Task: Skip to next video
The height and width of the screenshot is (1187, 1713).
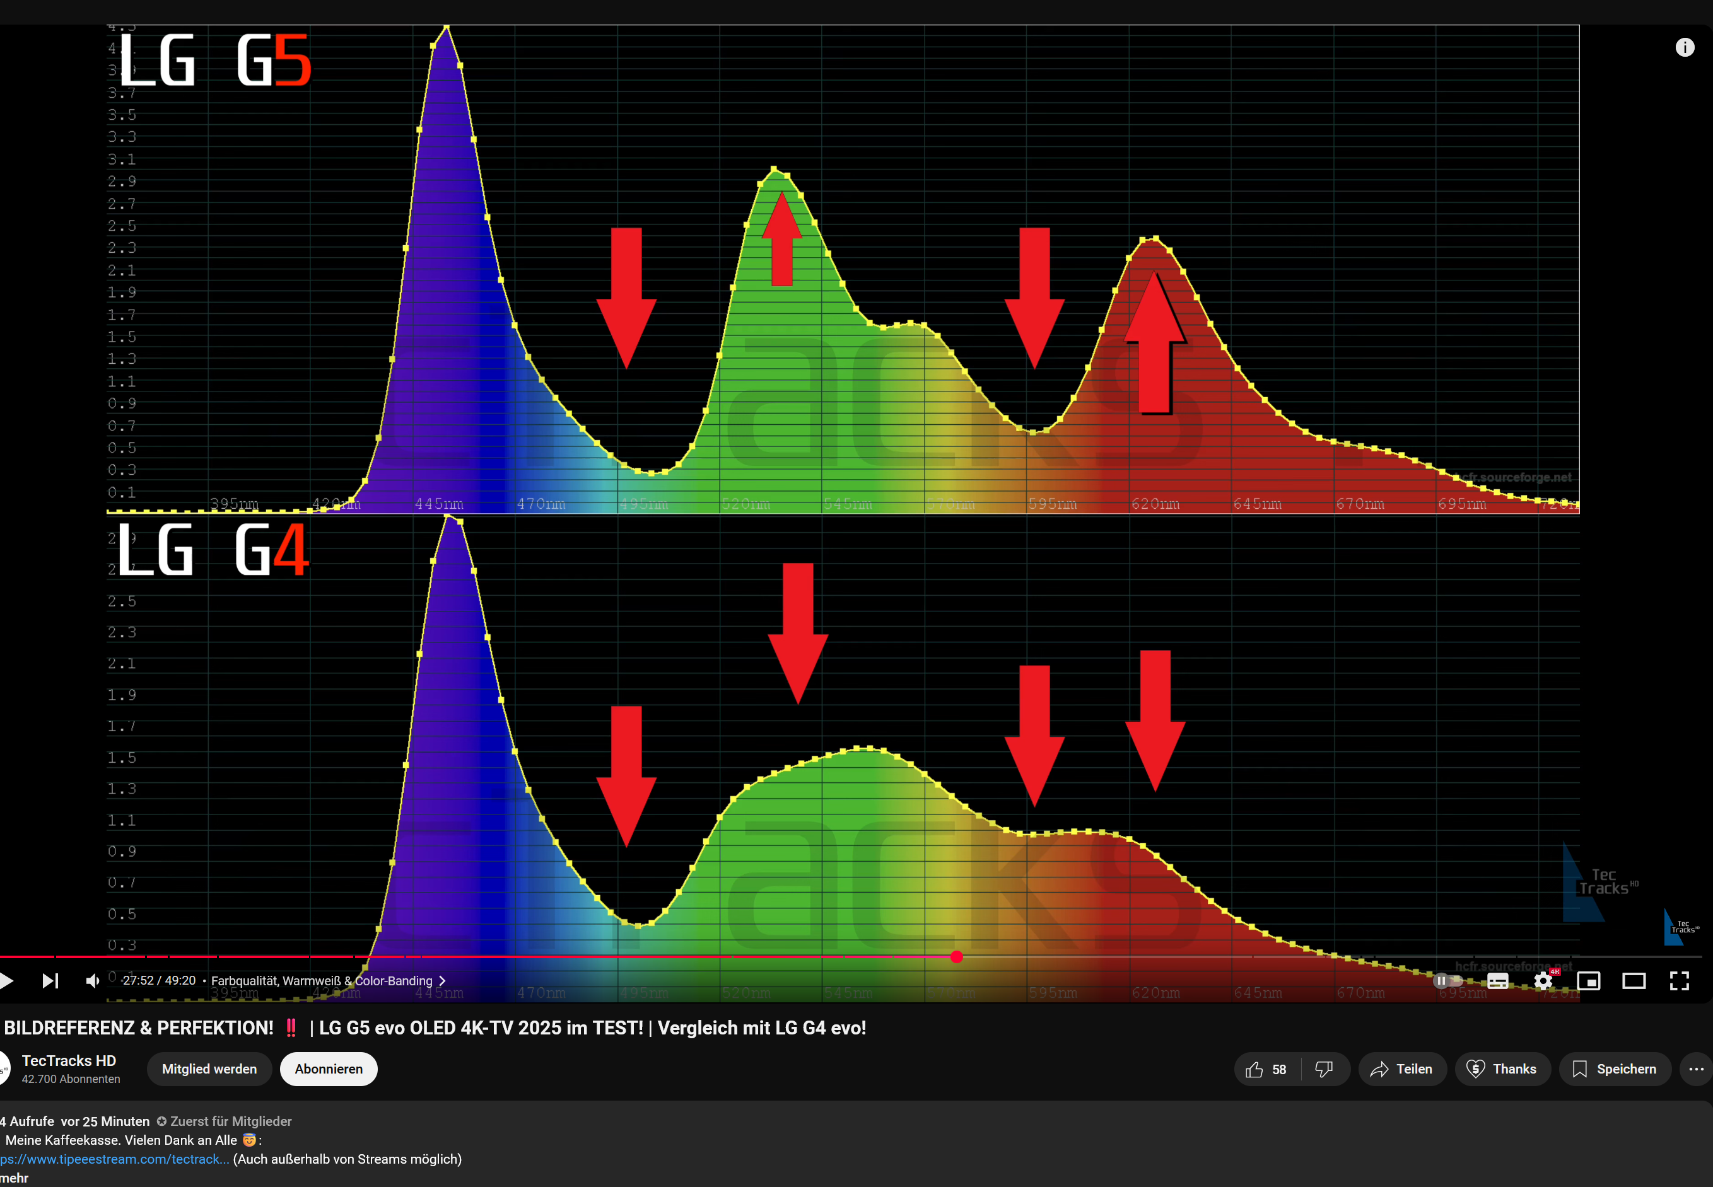Action: click(50, 981)
